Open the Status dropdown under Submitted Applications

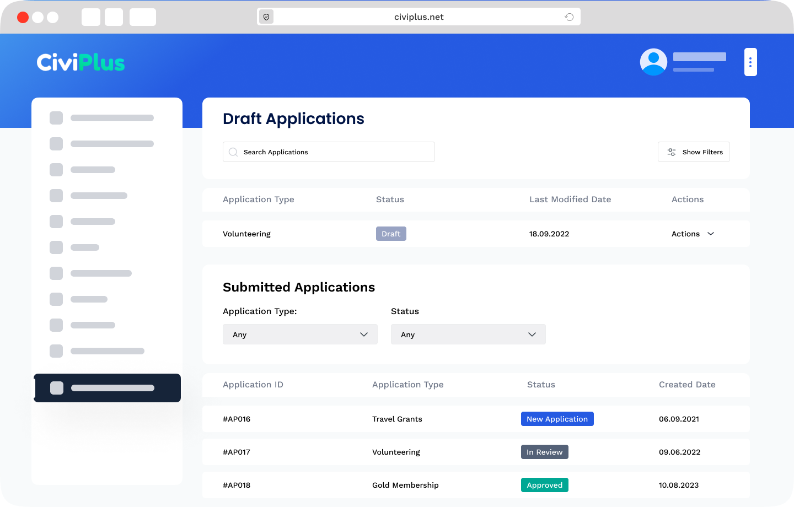point(468,334)
